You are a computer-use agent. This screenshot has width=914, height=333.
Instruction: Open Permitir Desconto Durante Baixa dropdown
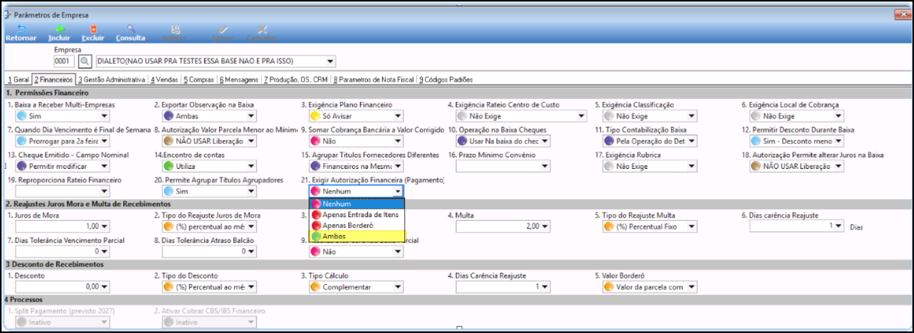(x=838, y=142)
